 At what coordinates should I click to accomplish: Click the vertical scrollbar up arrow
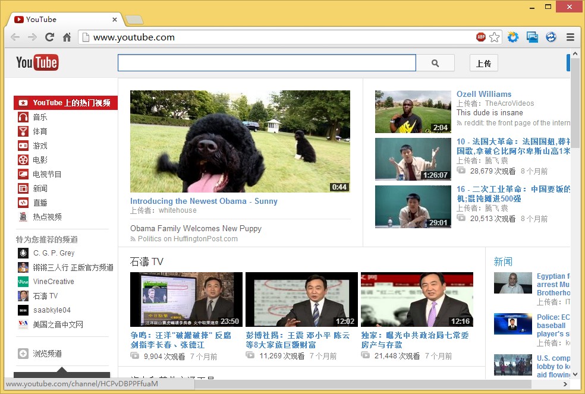coord(575,53)
